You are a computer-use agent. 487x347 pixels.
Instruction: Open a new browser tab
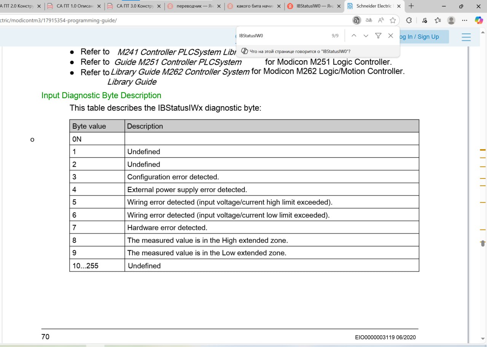tap(411, 6)
